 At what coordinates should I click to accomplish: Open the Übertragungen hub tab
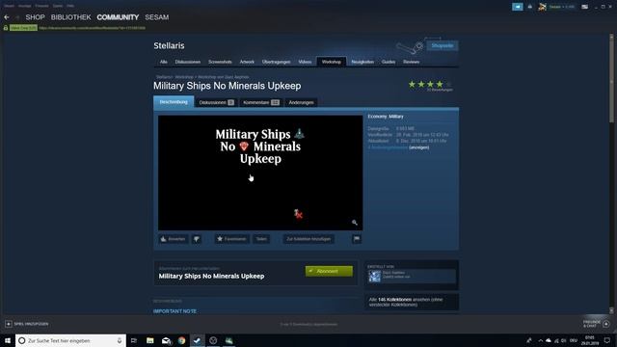pos(277,62)
